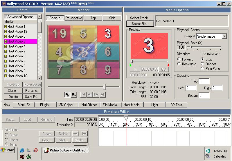Click the Cropping Top input field
This screenshot has height=161, width=232.
pos(204,81)
